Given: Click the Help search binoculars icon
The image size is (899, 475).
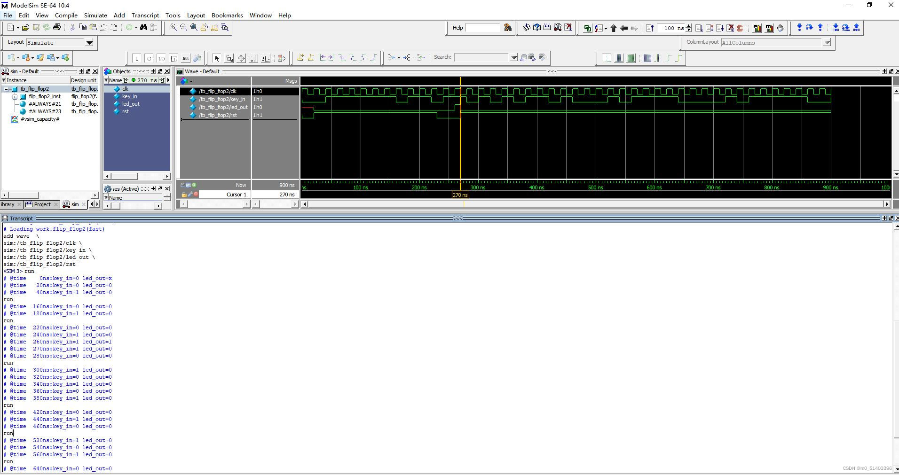Looking at the screenshot, I should click(x=508, y=28).
